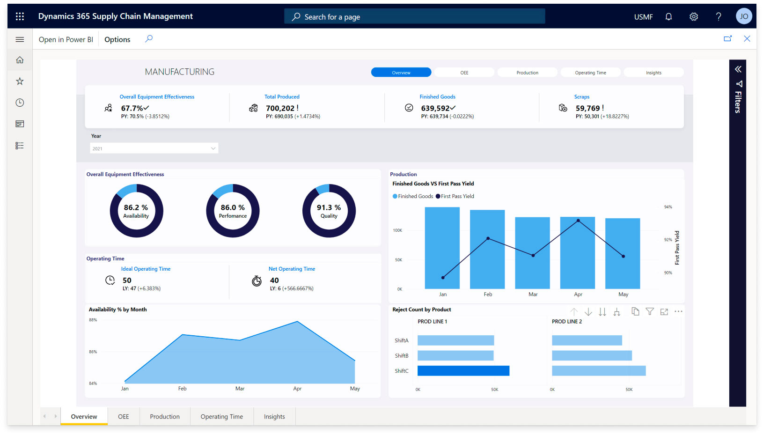Select the OEE pill button

464,73
